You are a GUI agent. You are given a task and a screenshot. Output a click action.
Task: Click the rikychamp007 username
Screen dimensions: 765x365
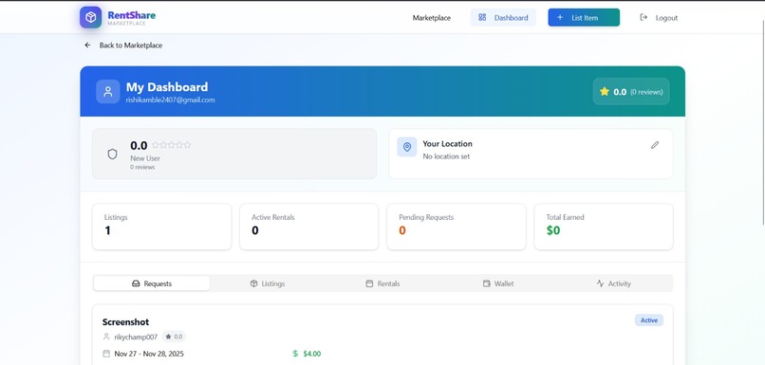click(x=136, y=337)
